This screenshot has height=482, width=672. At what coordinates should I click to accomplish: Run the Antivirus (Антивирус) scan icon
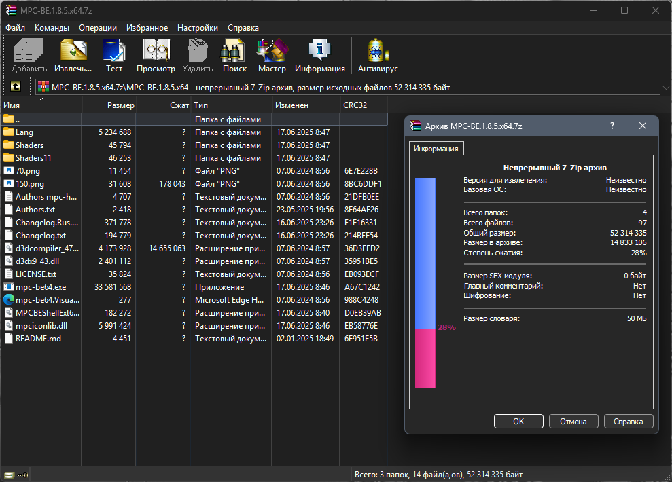[378, 52]
